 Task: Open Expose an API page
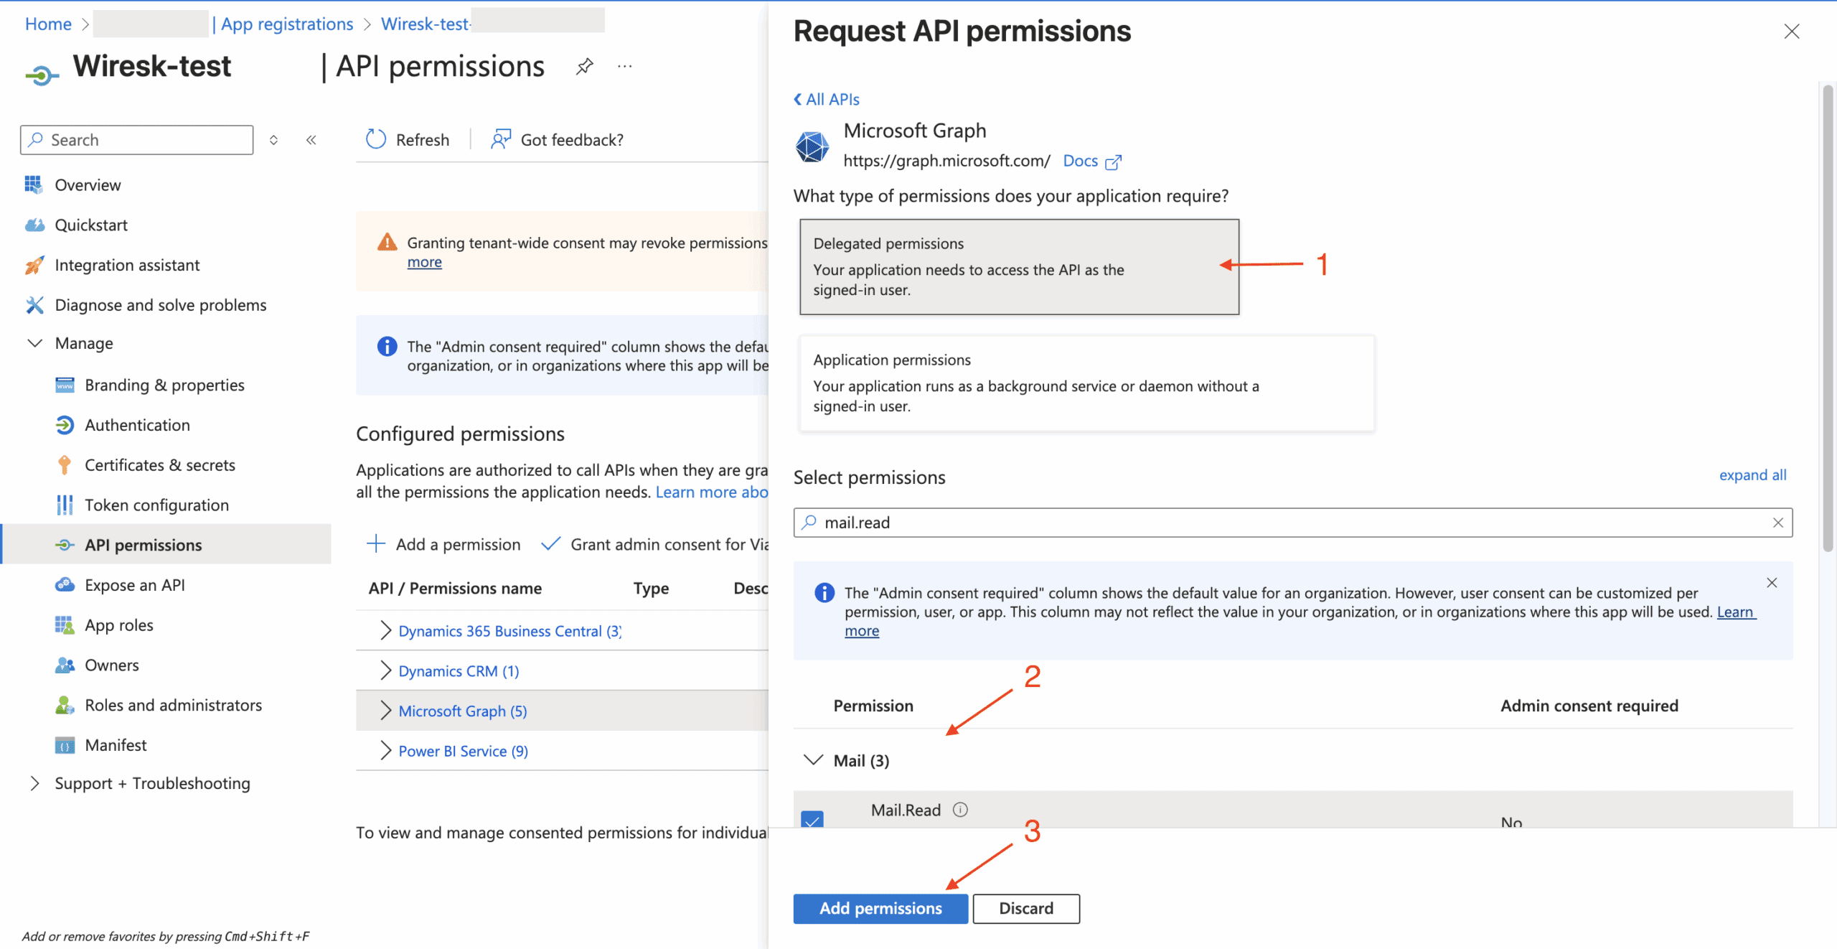pos(135,585)
